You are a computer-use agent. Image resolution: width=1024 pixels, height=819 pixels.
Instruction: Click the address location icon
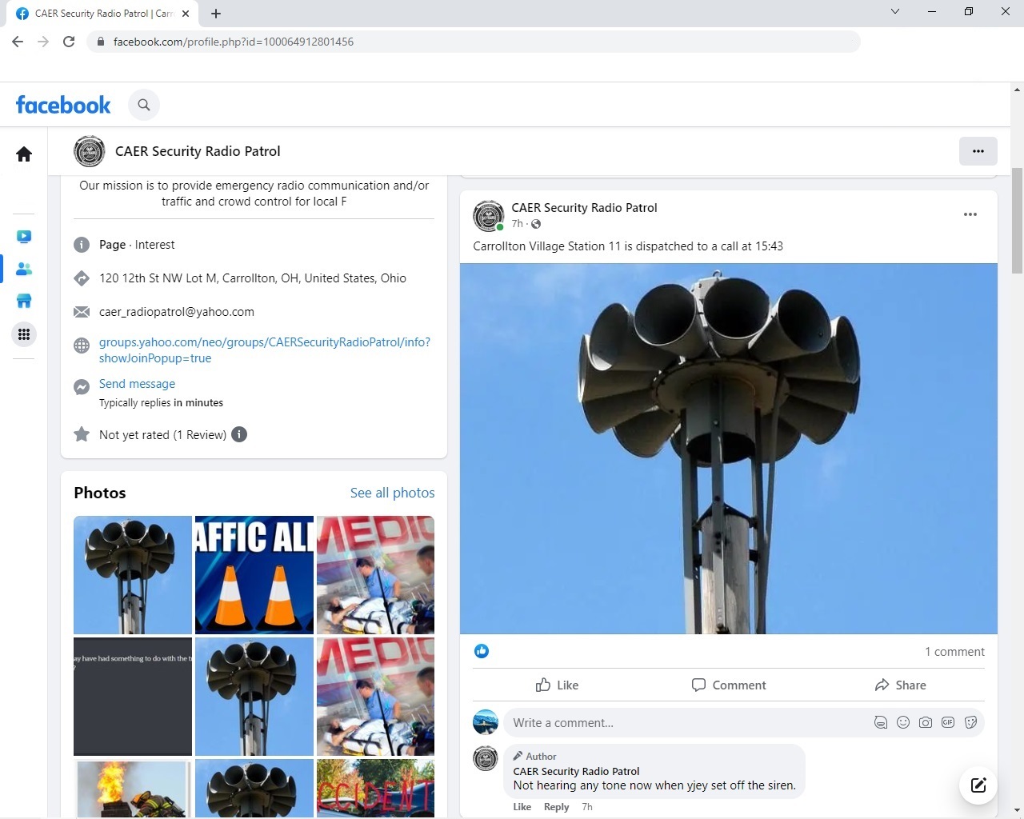[82, 278]
